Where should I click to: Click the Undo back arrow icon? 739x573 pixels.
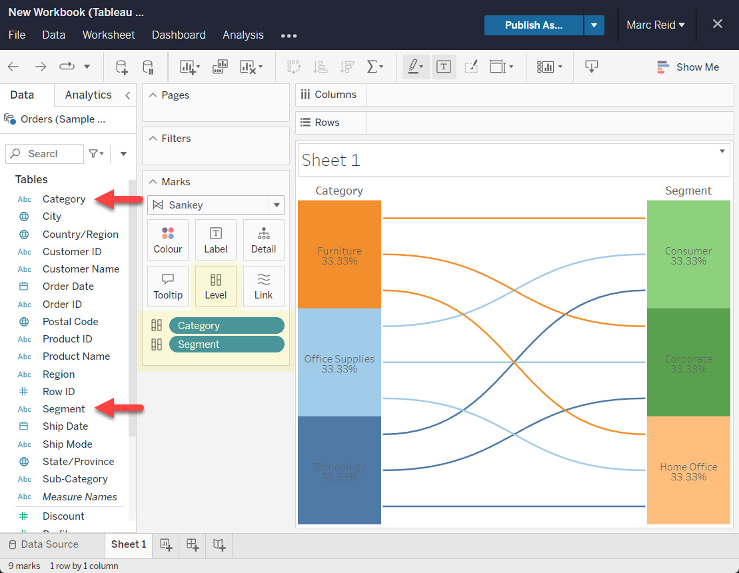(x=13, y=67)
